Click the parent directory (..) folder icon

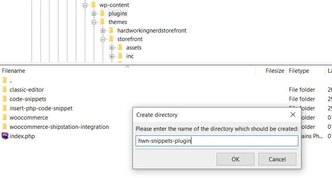click(x=5, y=80)
